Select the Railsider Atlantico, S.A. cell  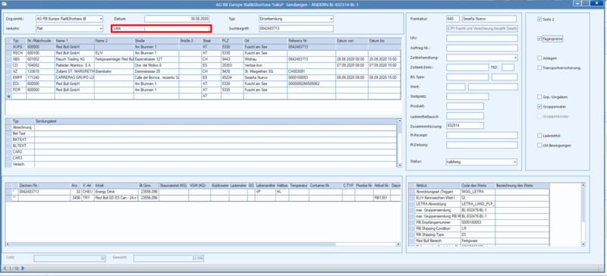[x=74, y=65]
